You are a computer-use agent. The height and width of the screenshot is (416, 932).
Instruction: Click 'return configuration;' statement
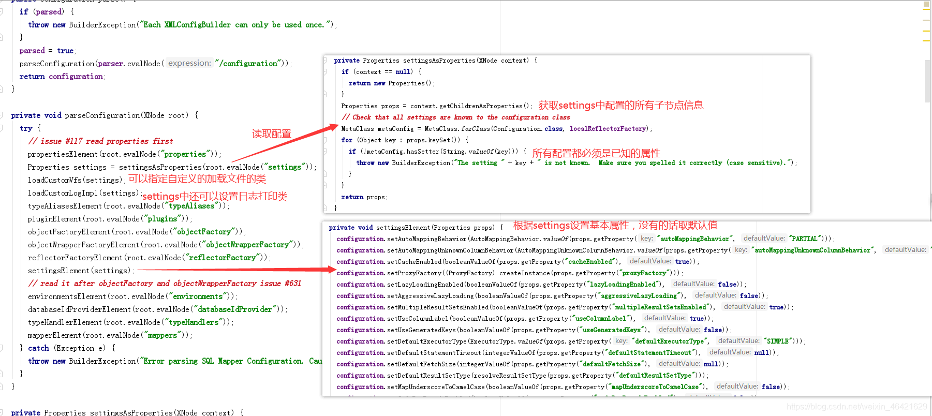coord(62,77)
